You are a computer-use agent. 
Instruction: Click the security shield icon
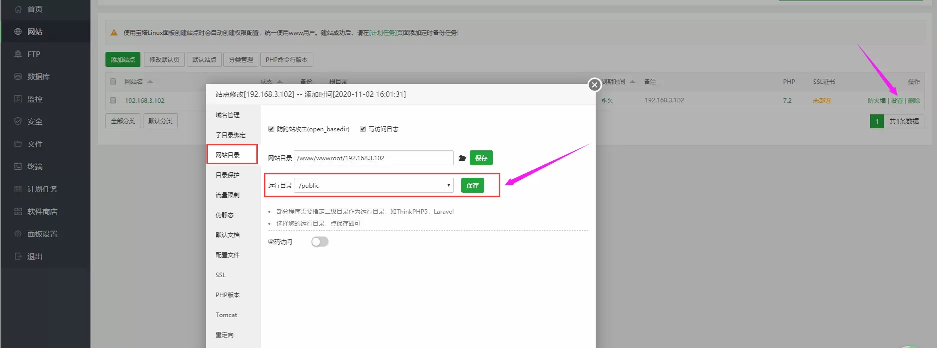(18, 121)
